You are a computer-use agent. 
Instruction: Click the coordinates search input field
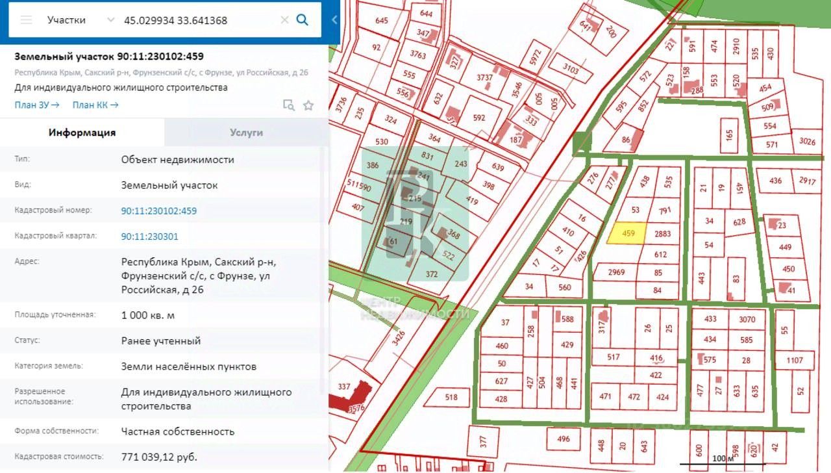[199, 20]
